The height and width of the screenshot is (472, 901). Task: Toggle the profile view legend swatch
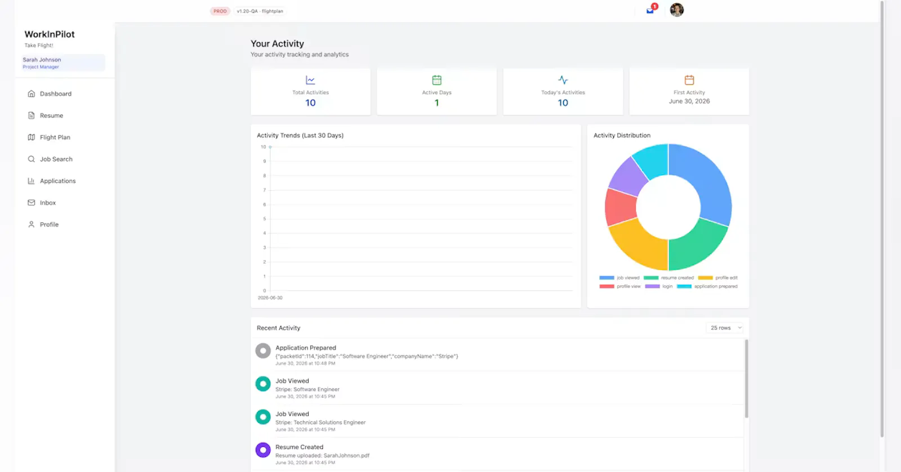point(606,286)
